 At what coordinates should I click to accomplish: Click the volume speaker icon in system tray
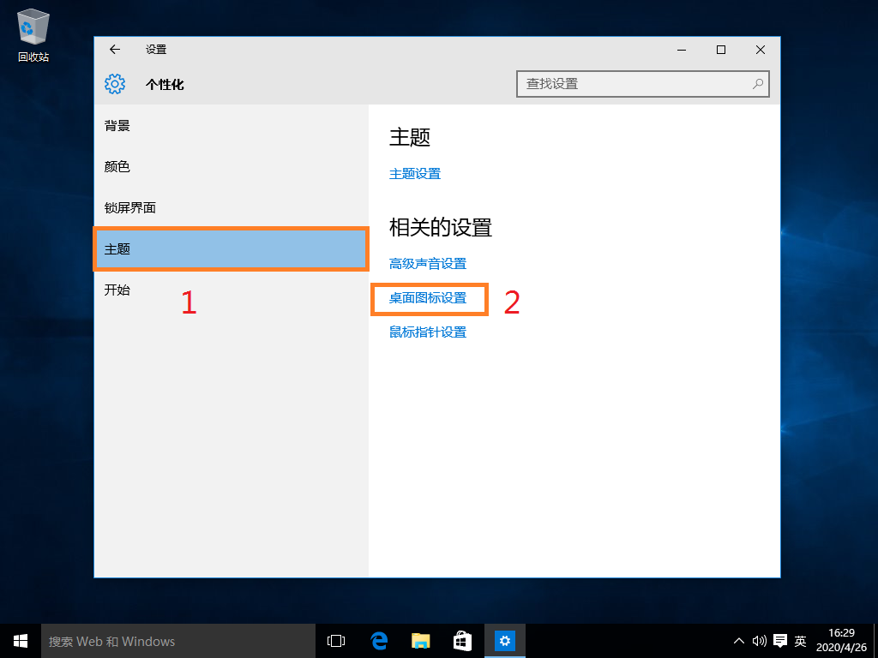point(760,640)
